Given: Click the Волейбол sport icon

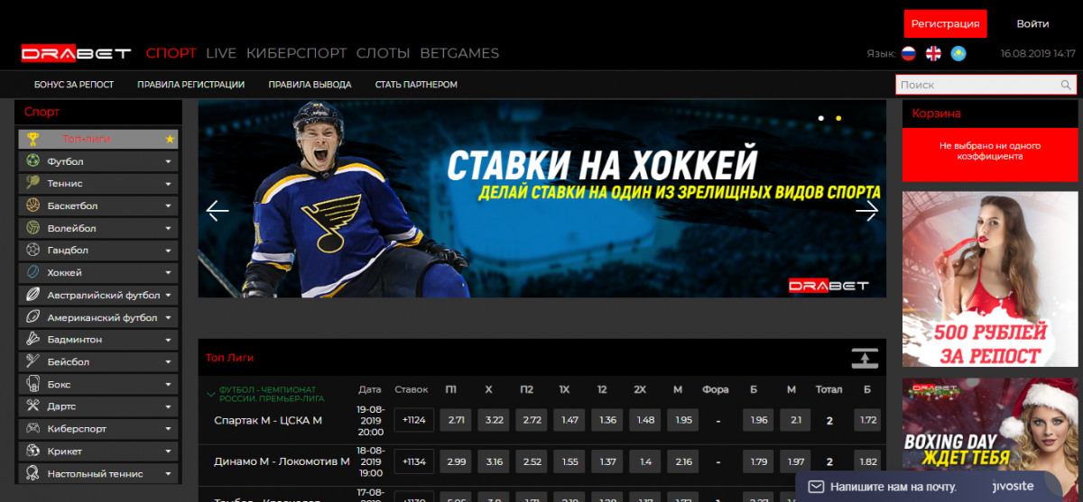Looking at the screenshot, I should point(32,228).
